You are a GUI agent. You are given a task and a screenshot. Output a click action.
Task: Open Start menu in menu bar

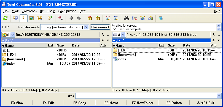[x=82, y=11]
